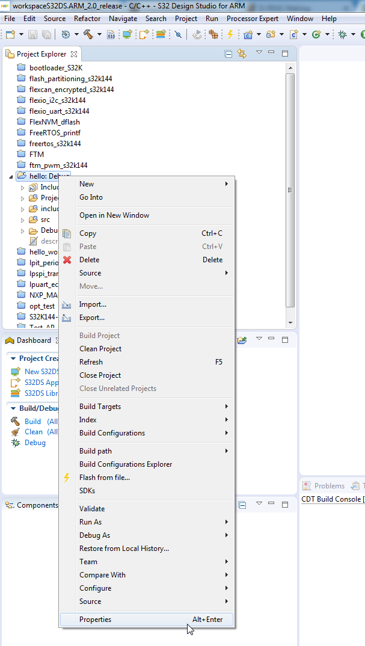This screenshot has height=646, width=365.
Task: Open dropdown arrow beside Debug bug icon
Action: 353,34
